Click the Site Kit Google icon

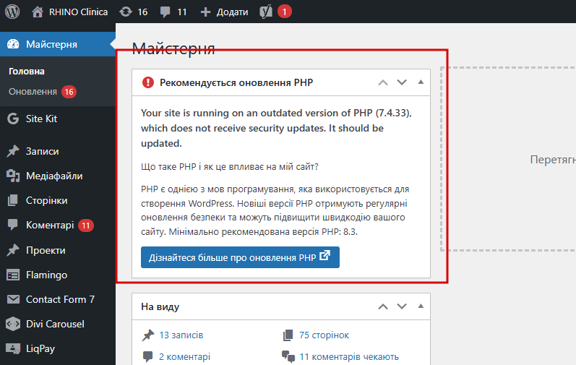12,119
